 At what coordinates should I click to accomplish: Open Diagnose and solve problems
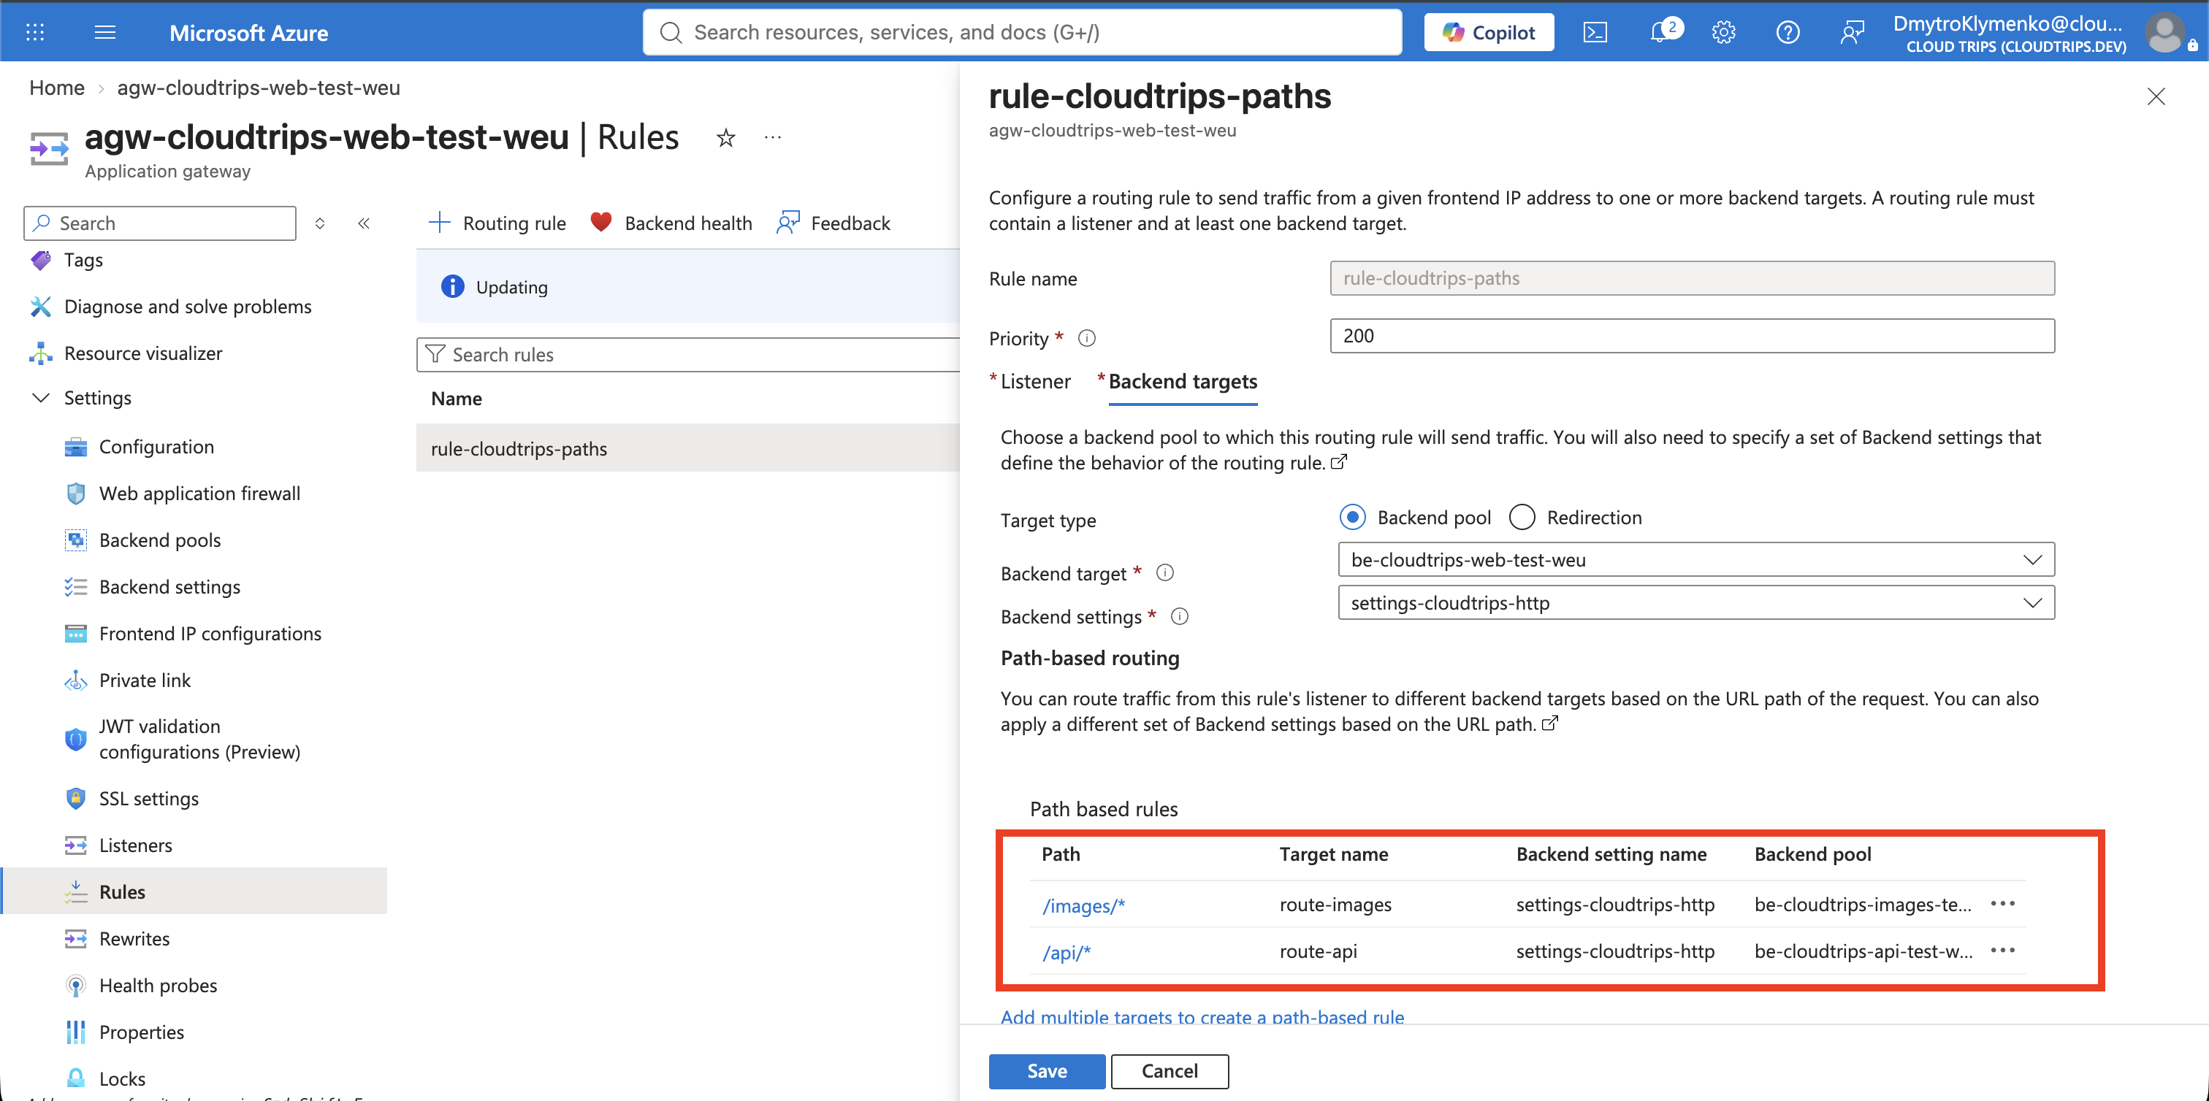(x=188, y=307)
